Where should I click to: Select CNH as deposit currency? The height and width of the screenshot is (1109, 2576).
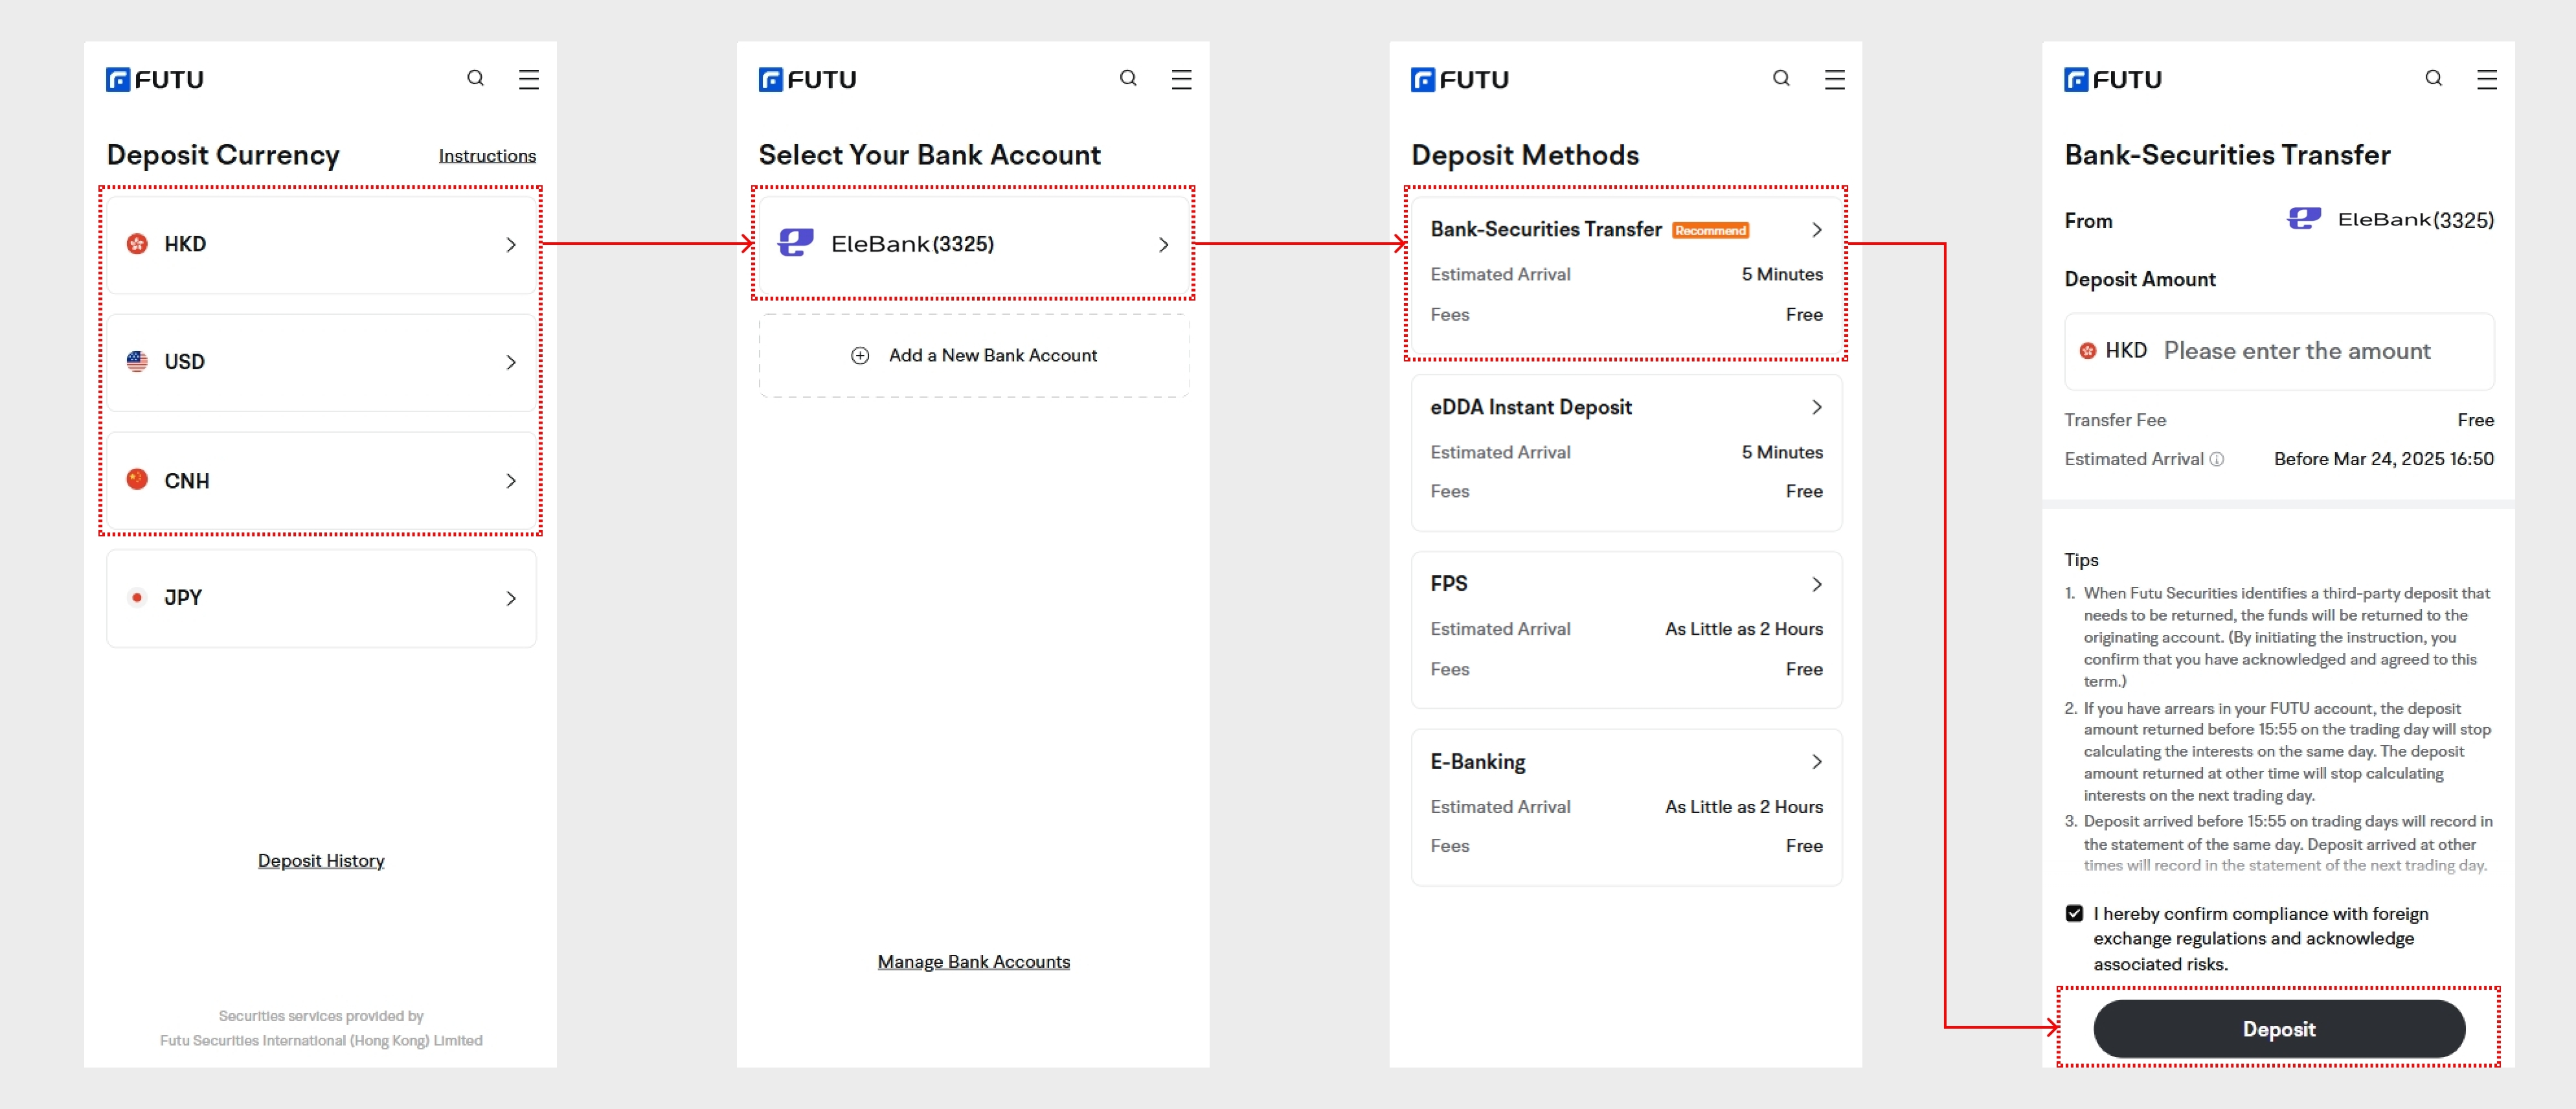(321, 481)
